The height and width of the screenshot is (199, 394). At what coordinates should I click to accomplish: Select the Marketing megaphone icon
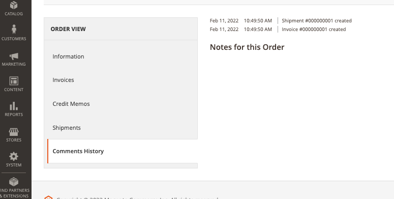14,56
